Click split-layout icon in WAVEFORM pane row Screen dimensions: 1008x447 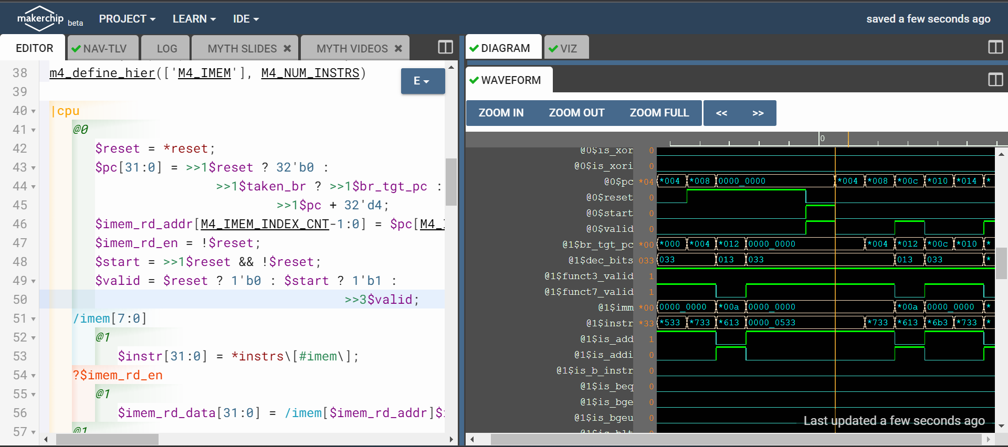995,80
